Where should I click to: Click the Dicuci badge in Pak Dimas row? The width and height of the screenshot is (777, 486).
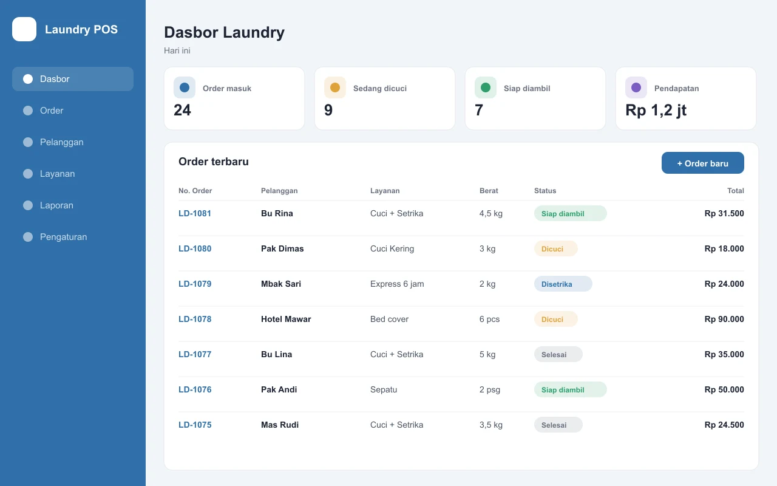coord(556,248)
